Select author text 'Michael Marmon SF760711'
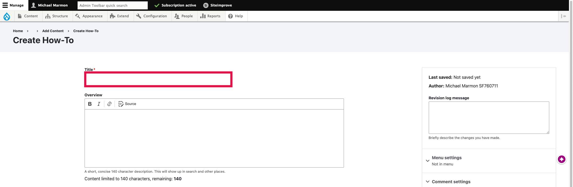 (472, 86)
